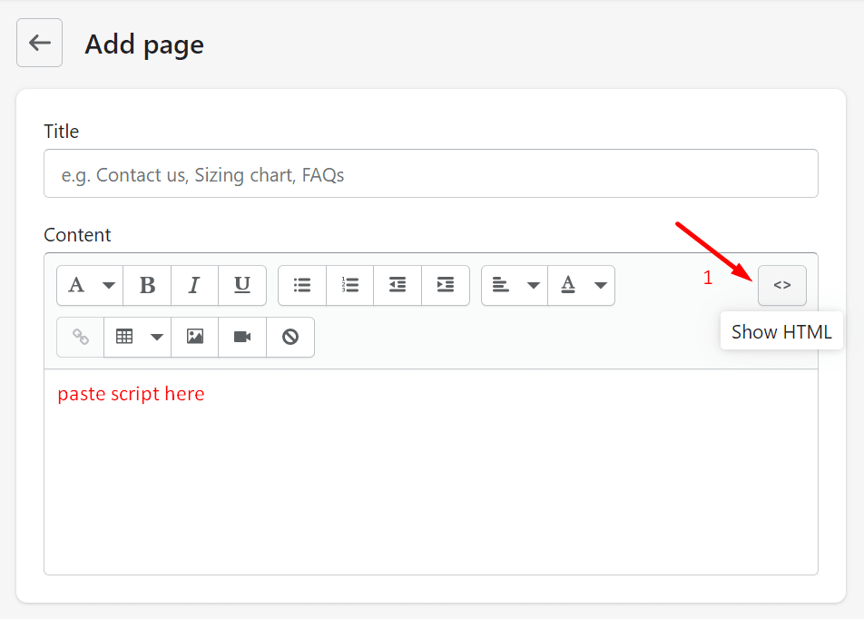Toggle italic text formatting
The height and width of the screenshot is (619, 864).
coord(194,286)
